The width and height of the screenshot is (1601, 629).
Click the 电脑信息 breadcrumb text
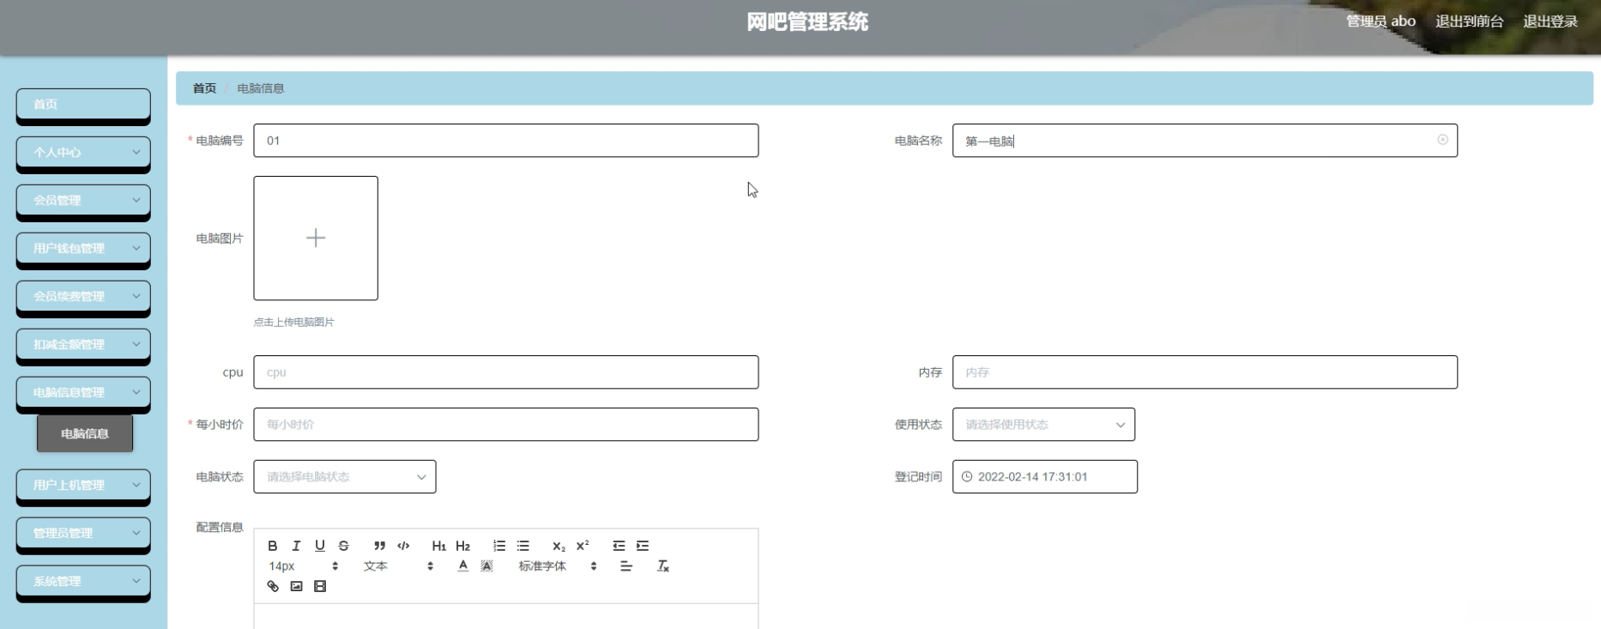click(x=261, y=88)
